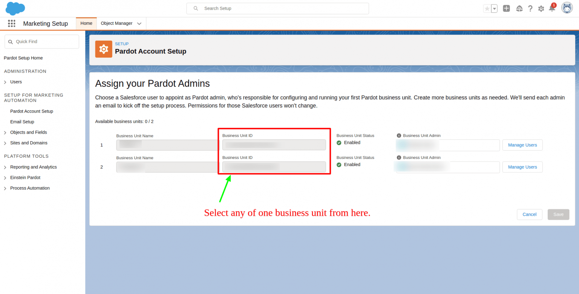This screenshot has width=579, height=294.
Task: Click the Pardot Account Setup gear icon
Action: click(104, 49)
